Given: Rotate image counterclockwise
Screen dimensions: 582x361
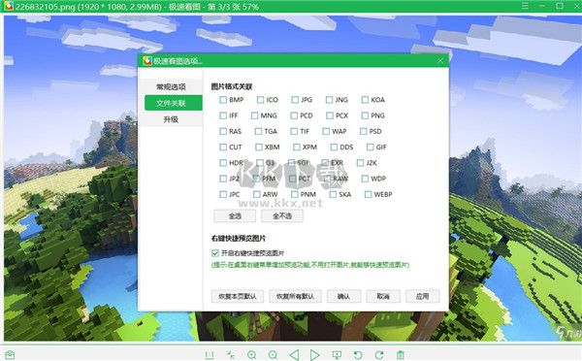Looking at the screenshot, I should [x=358, y=355].
